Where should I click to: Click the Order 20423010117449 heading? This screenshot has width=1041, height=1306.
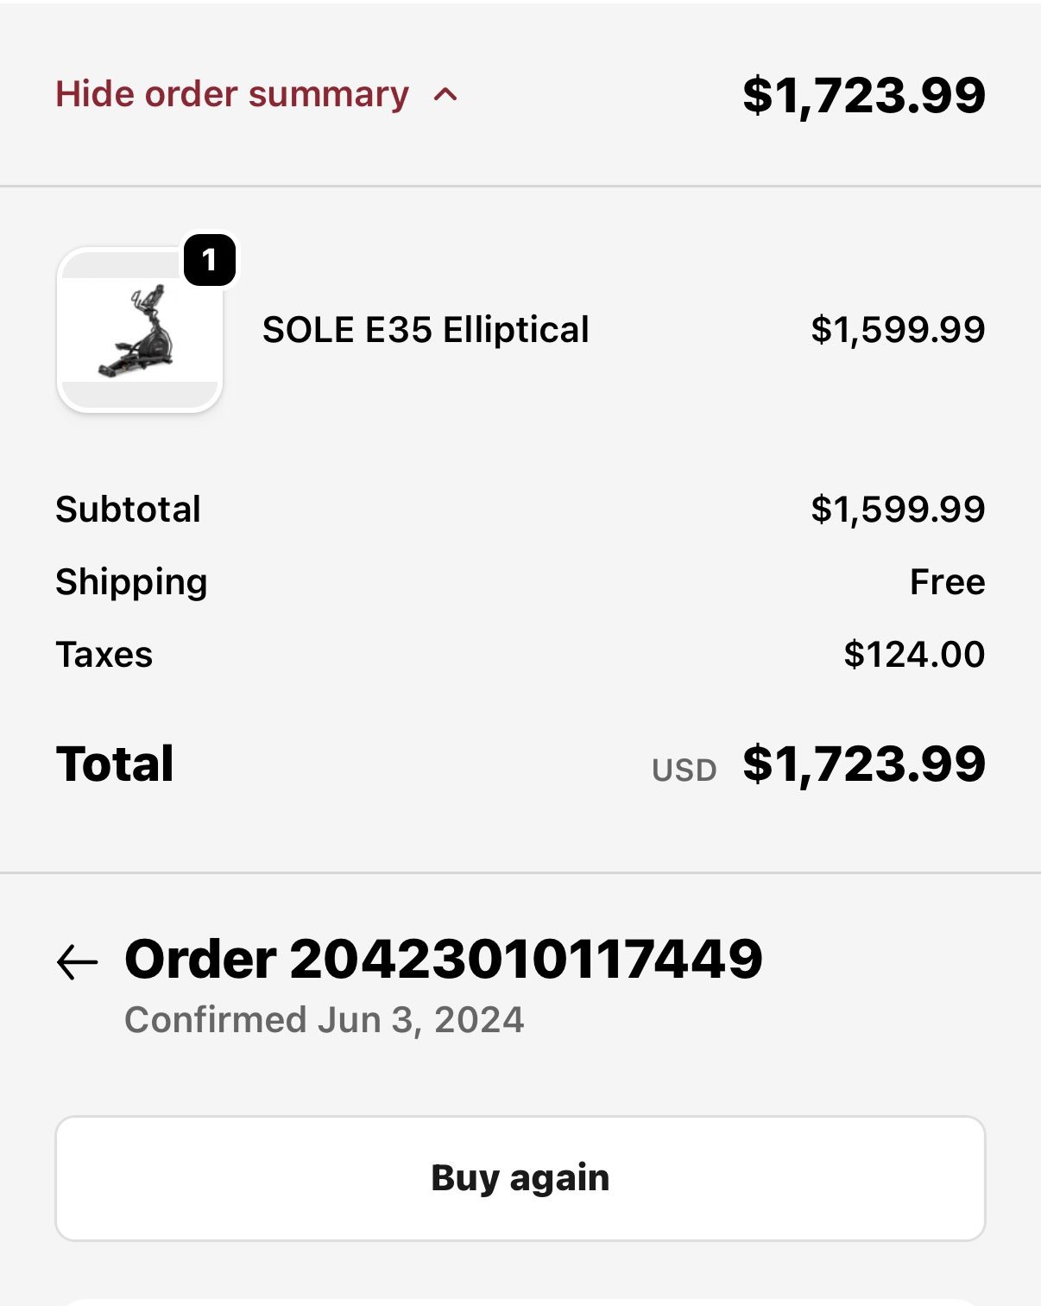(x=444, y=960)
